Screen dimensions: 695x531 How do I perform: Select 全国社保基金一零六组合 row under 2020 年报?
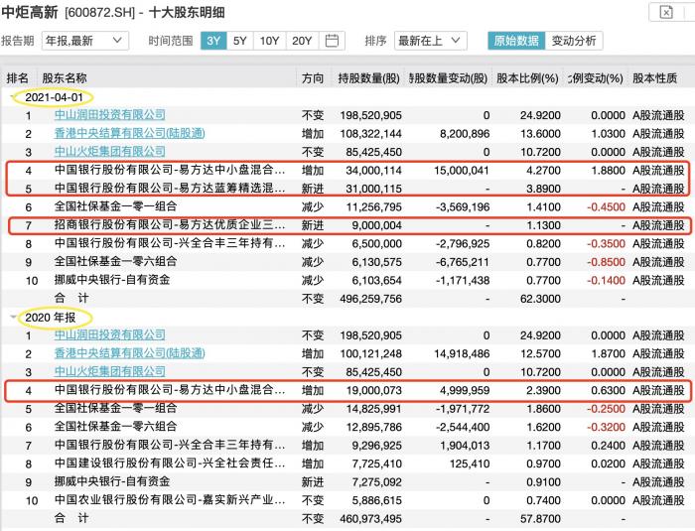(347, 427)
